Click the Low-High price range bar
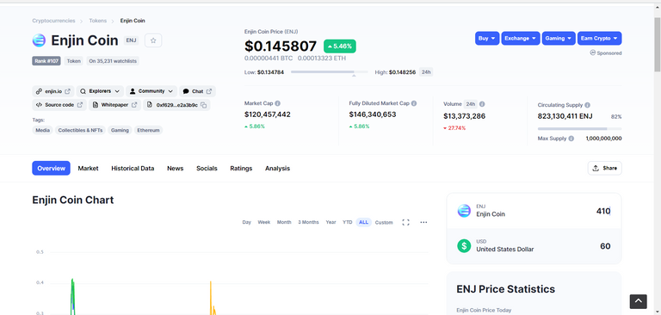Viewport: 661px width, 315px height. [330, 72]
